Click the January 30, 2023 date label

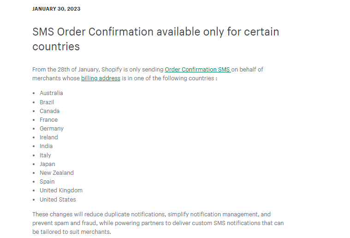point(56,9)
